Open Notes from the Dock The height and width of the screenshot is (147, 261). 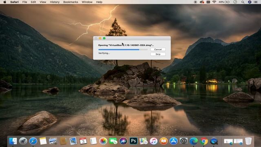pos(43,141)
